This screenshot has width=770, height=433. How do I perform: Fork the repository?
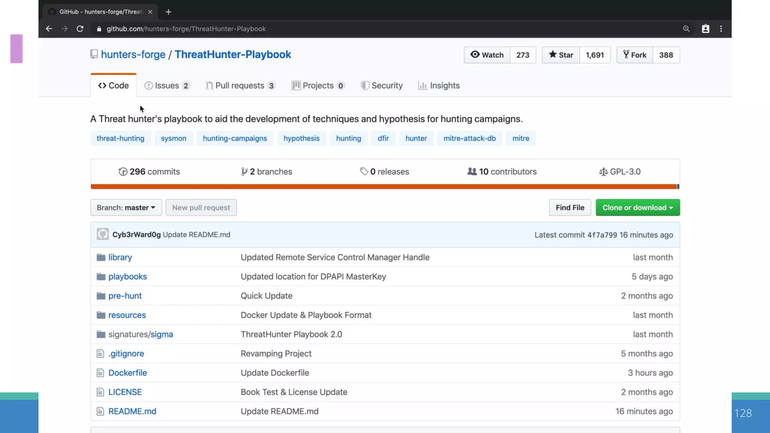point(635,55)
